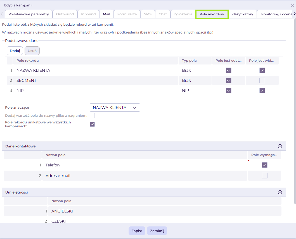Select the NAZWA KLIENTA record row
The width and height of the screenshot is (296, 239).
[143, 70]
